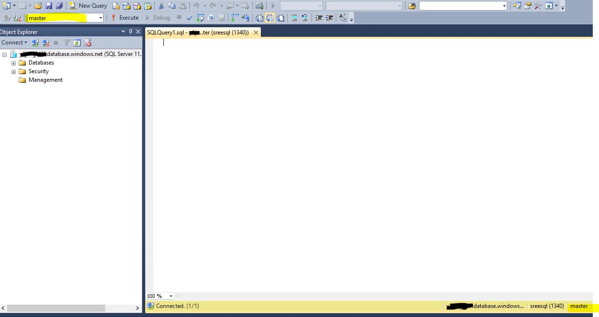Image resolution: width=599 pixels, height=317 pixels.
Task: Click the Refresh icon in Object Explorer
Action: (x=77, y=43)
